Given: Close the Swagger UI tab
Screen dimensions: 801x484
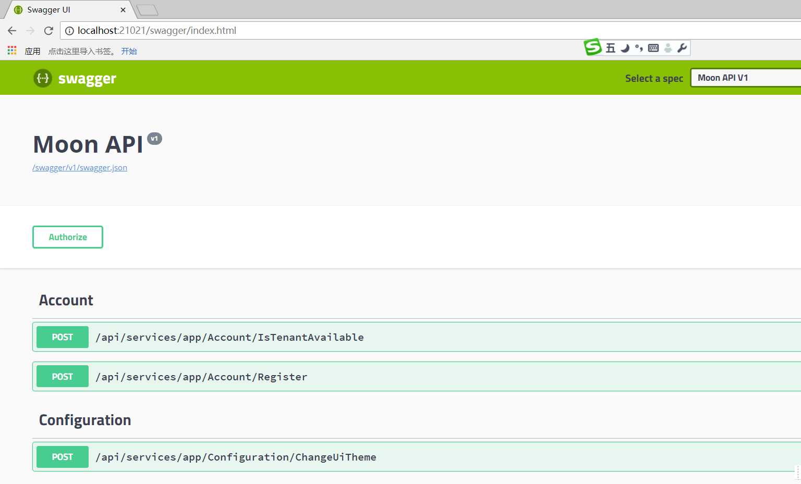Looking at the screenshot, I should point(123,10).
